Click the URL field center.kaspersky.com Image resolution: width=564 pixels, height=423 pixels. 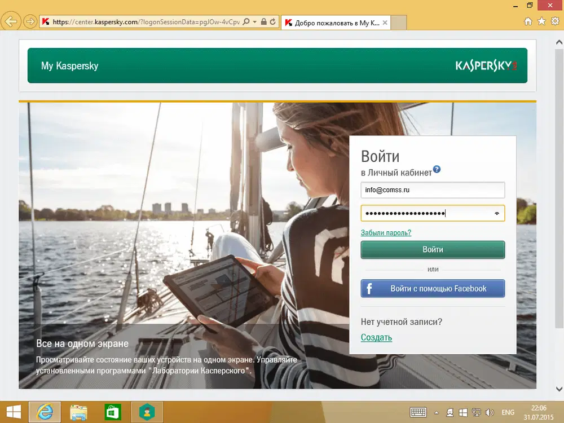pos(146,22)
